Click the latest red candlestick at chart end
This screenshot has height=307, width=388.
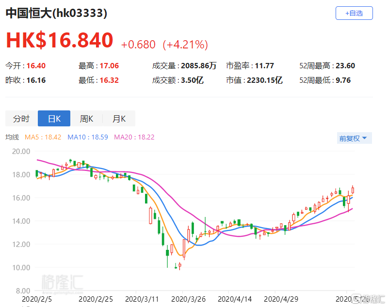coord(353,190)
